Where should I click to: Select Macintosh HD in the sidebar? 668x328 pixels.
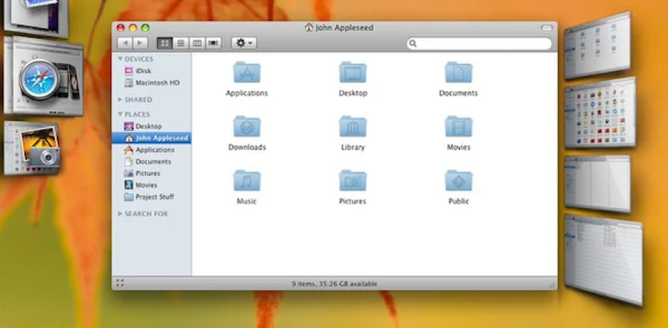(157, 82)
